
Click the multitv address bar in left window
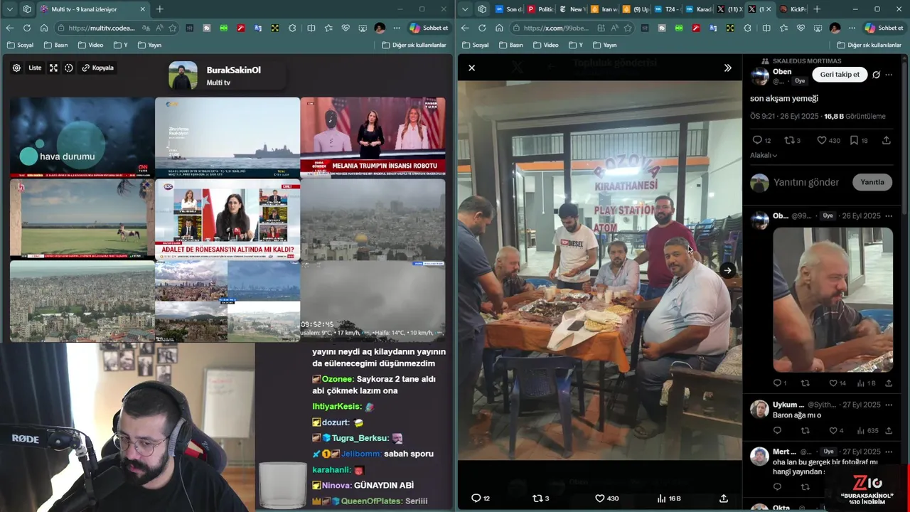(100, 28)
